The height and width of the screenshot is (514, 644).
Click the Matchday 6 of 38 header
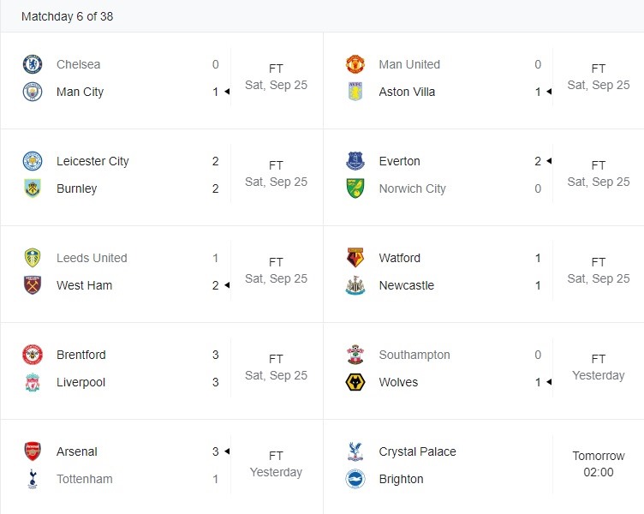coord(68,16)
